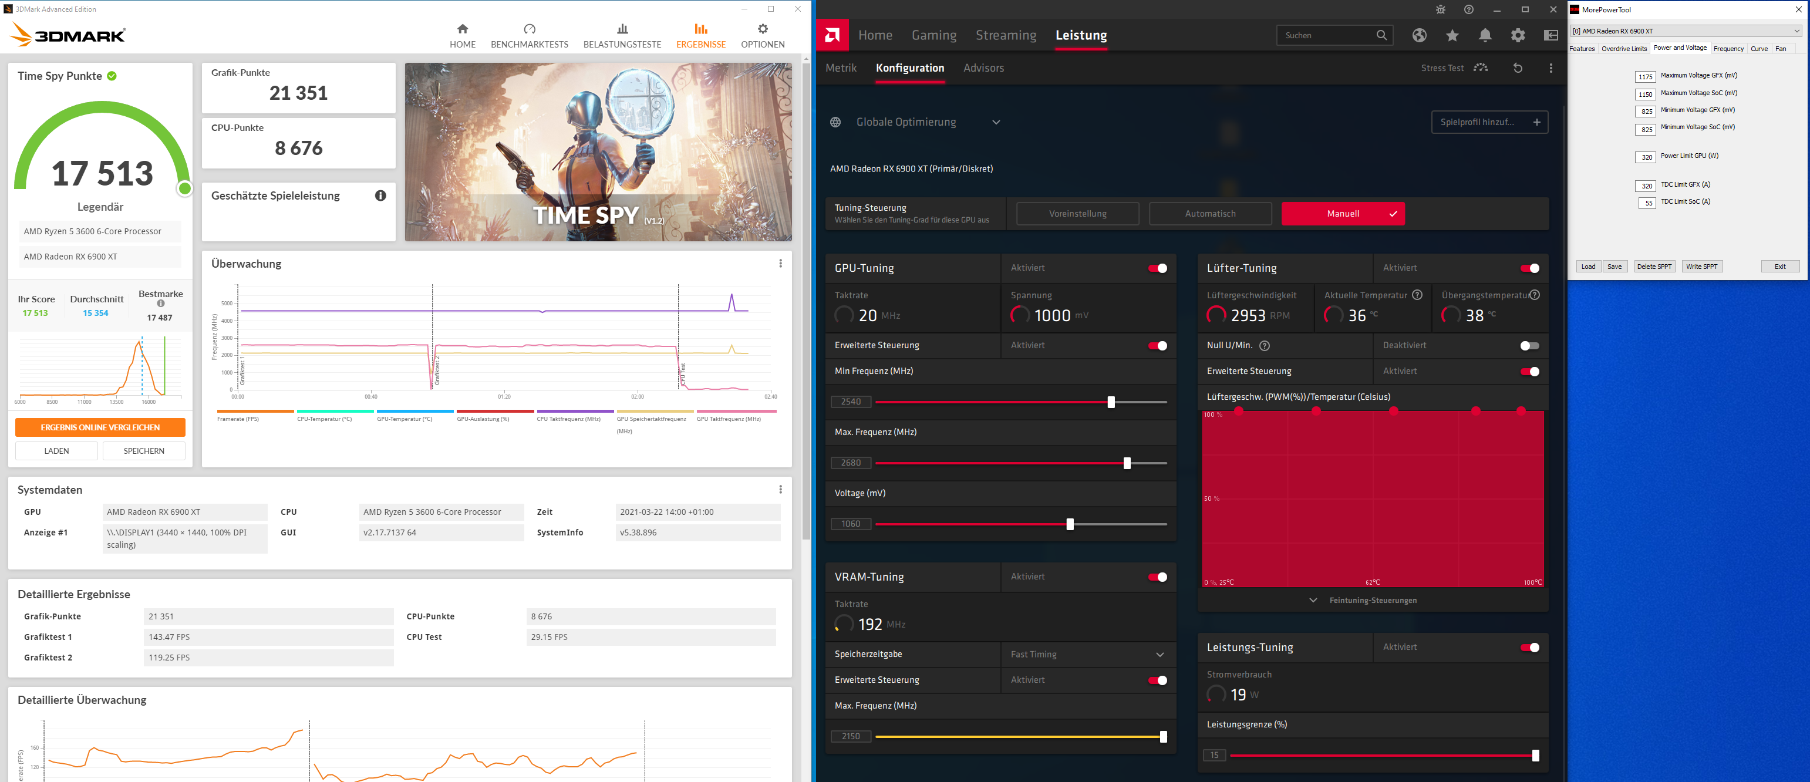1810x782 pixels.
Task: Open the AMD favorites star icon
Action: 1452,35
